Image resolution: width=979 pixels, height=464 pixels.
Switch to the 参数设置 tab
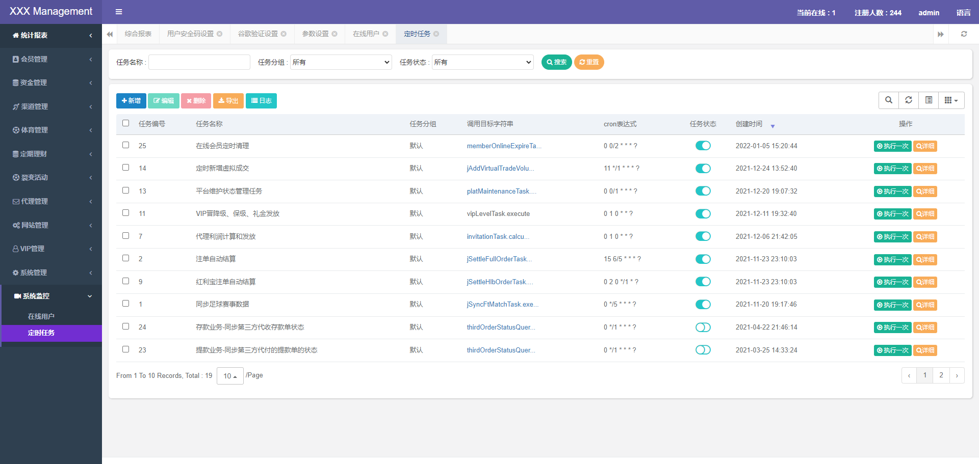pos(315,34)
